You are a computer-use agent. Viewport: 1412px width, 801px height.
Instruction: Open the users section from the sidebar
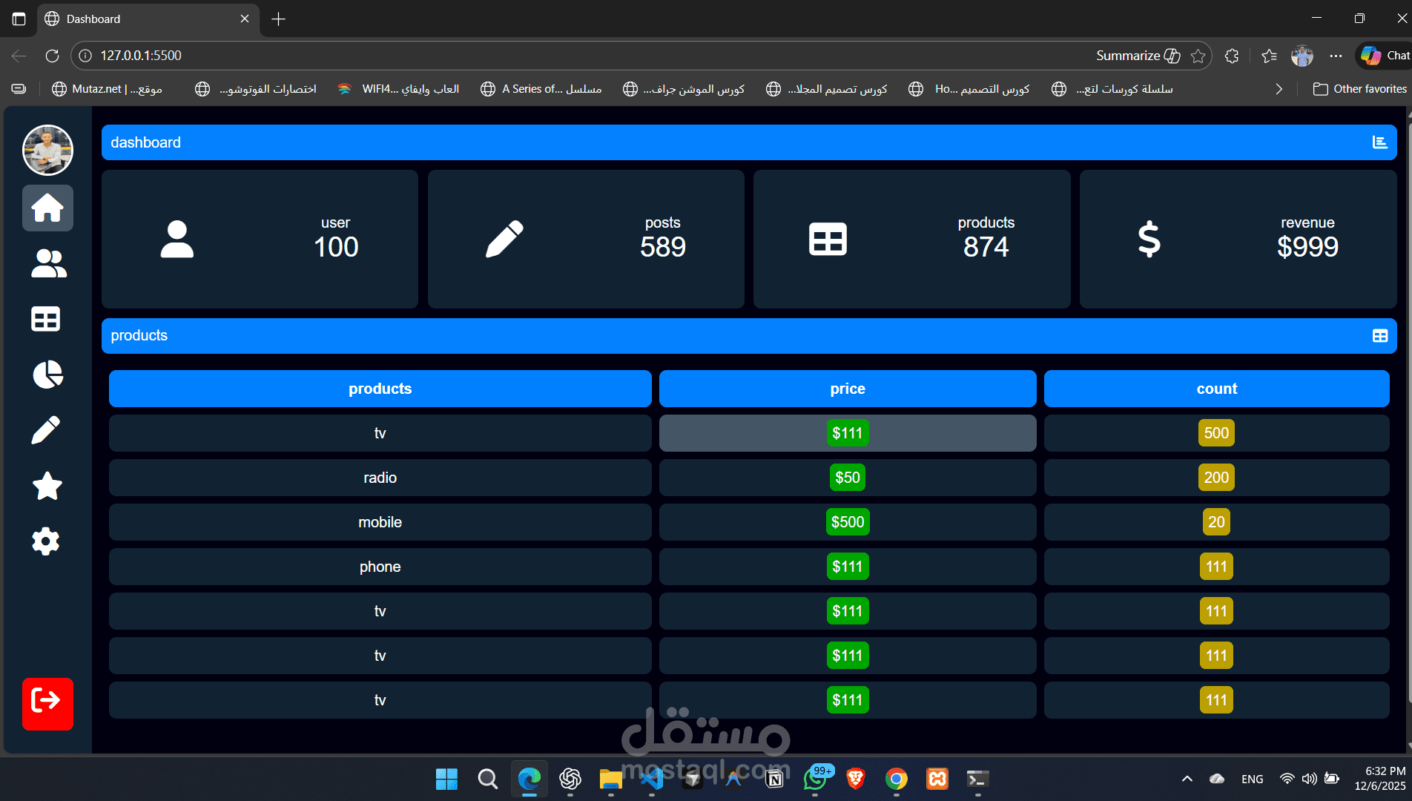47,264
